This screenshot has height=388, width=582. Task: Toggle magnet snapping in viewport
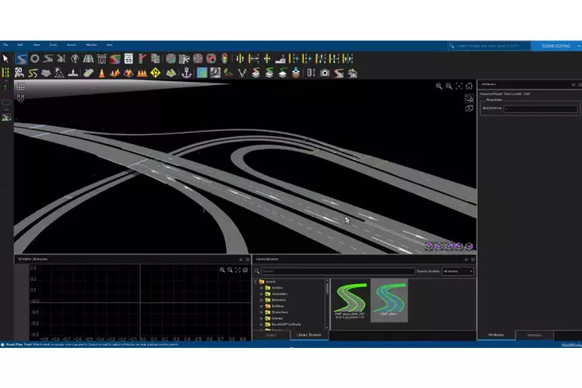tap(20, 98)
